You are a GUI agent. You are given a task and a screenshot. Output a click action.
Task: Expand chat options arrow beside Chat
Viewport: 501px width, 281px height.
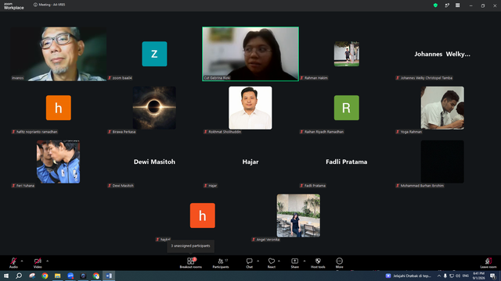(x=258, y=261)
